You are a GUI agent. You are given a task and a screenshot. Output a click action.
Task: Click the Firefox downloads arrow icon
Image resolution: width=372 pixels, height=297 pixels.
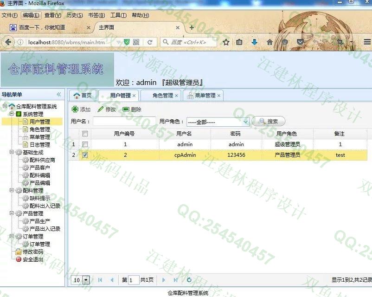(254, 42)
